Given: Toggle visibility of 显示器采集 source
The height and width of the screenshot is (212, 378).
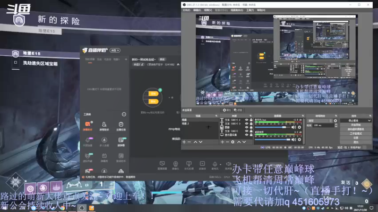Looking at the screenshot, I should [x=246, y=135].
